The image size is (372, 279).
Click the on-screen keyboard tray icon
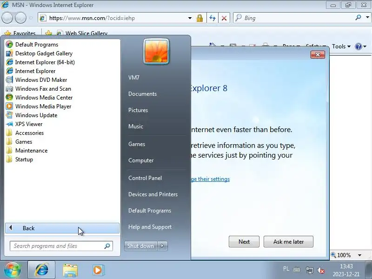tap(297, 270)
